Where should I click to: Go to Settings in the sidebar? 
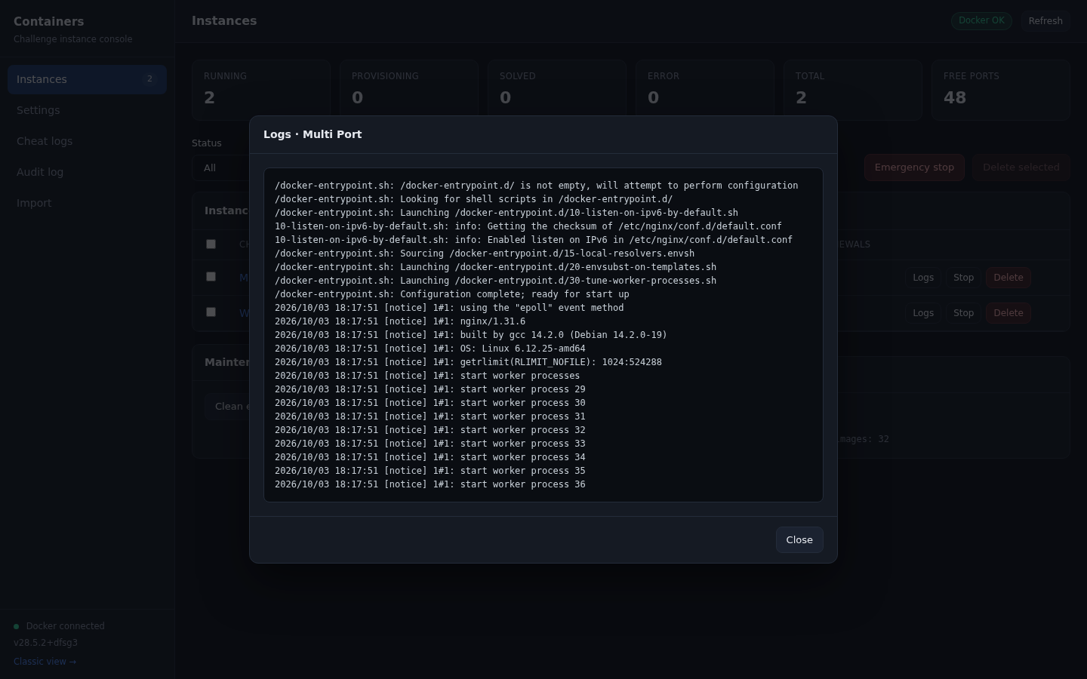coord(87,110)
